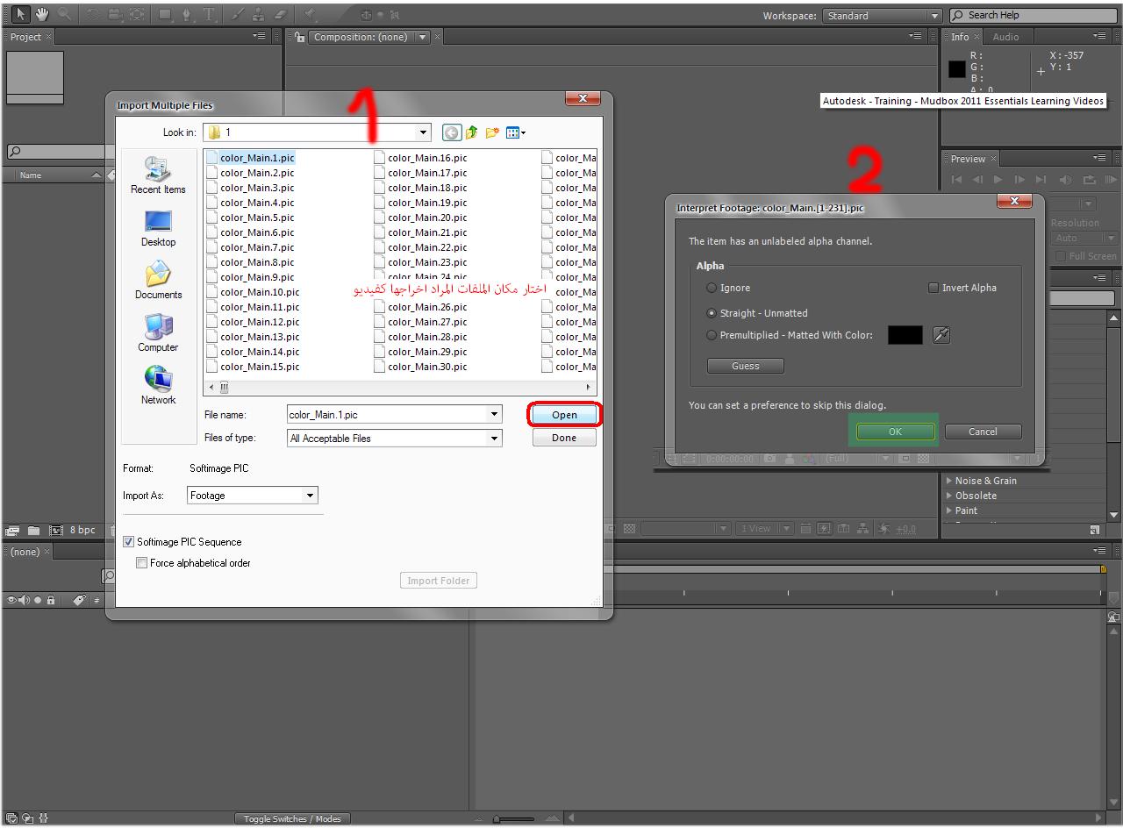Select the color_Main.15.pic file
1123x828 pixels.
pos(260,367)
